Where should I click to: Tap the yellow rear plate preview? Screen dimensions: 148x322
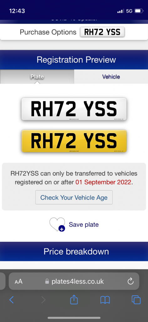click(x=74, y=141)
